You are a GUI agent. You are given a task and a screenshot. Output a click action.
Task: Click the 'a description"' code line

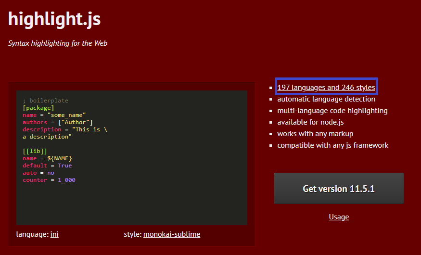coord(47,137)
